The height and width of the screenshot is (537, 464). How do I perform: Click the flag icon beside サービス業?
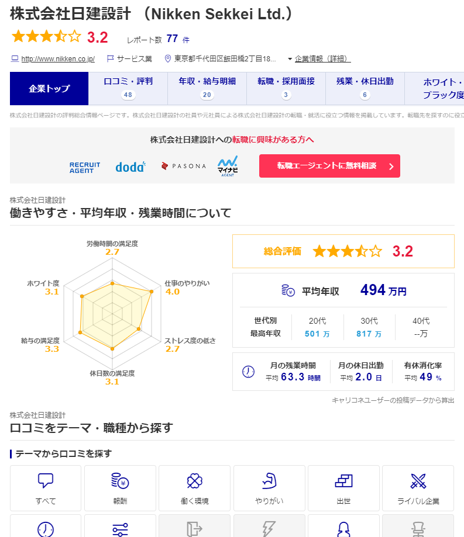click(x=110, y=58)
